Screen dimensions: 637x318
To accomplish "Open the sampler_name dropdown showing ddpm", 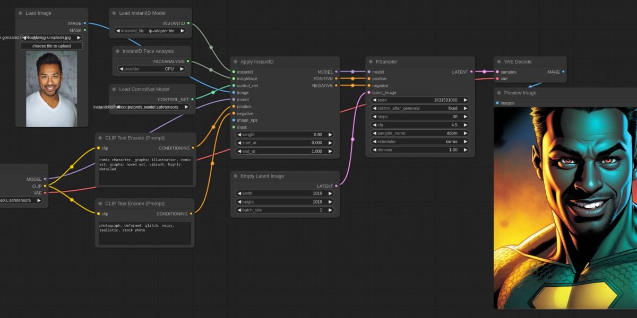I will (419, 134).
